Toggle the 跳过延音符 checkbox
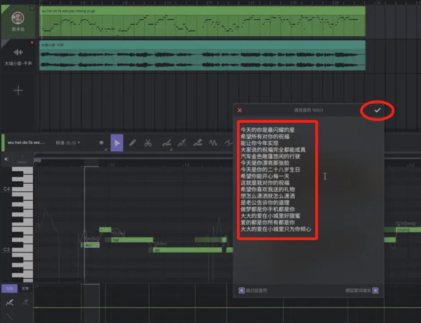 (x=242, y=290)
